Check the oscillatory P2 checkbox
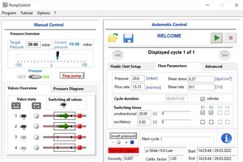Screen dimensions: 243x162 tap(211, 122)
